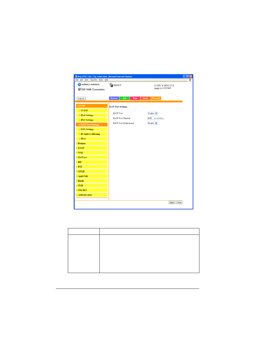255x361 pixels.
Task: Expand the Email menu section
Action: (92, 181)
